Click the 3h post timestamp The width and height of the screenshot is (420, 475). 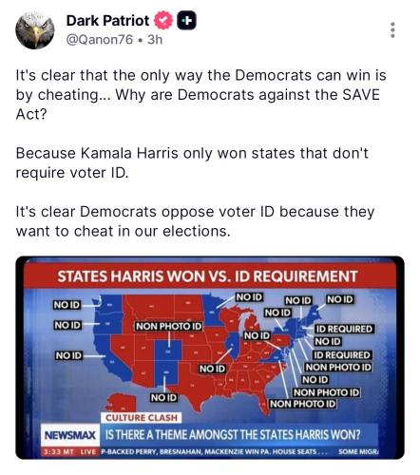155,40
